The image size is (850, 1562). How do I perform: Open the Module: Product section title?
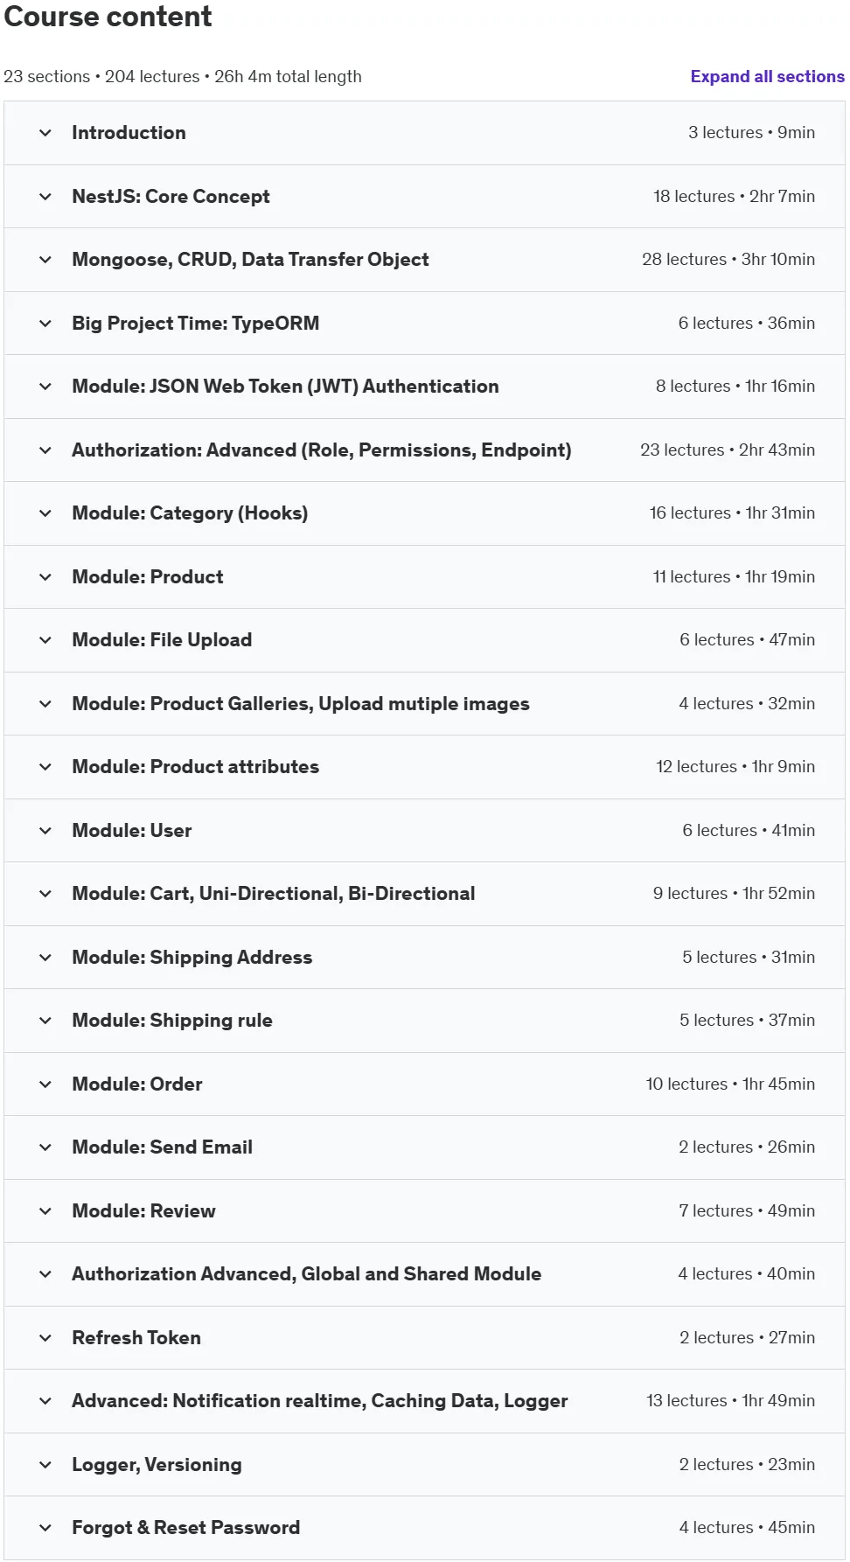pos(147,577)
